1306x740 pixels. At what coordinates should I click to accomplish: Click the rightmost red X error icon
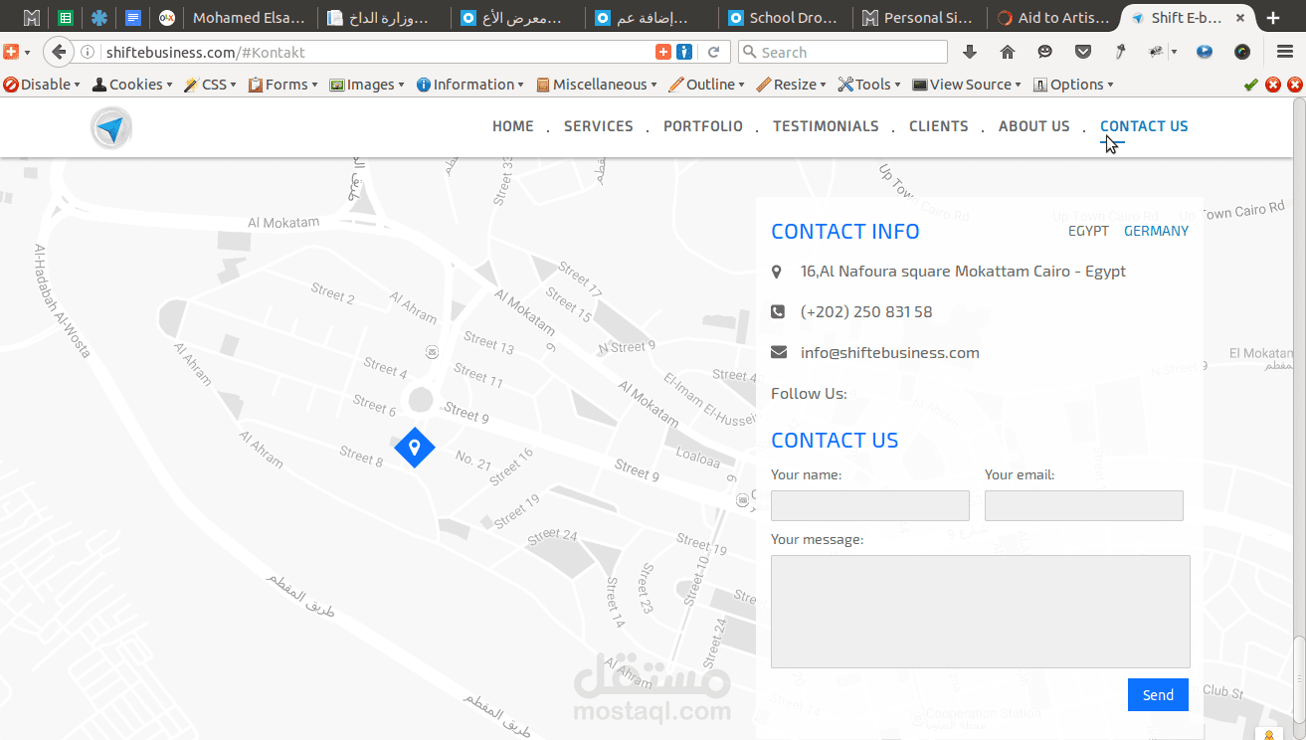pyautogui.click(x=1295, y=85)
